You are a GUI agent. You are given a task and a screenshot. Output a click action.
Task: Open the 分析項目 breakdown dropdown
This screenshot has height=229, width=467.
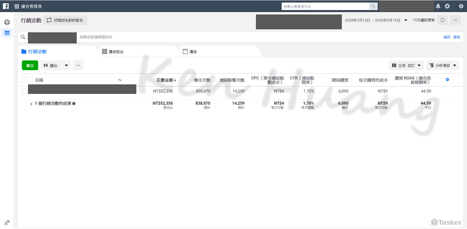tap(443, 65)
